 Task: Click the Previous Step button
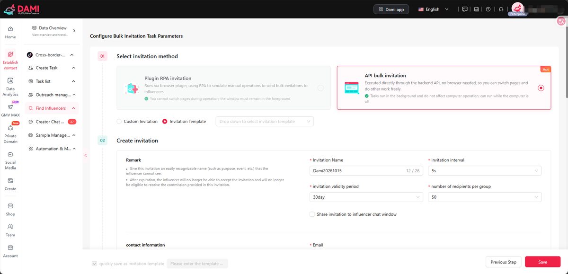[503, 262]
